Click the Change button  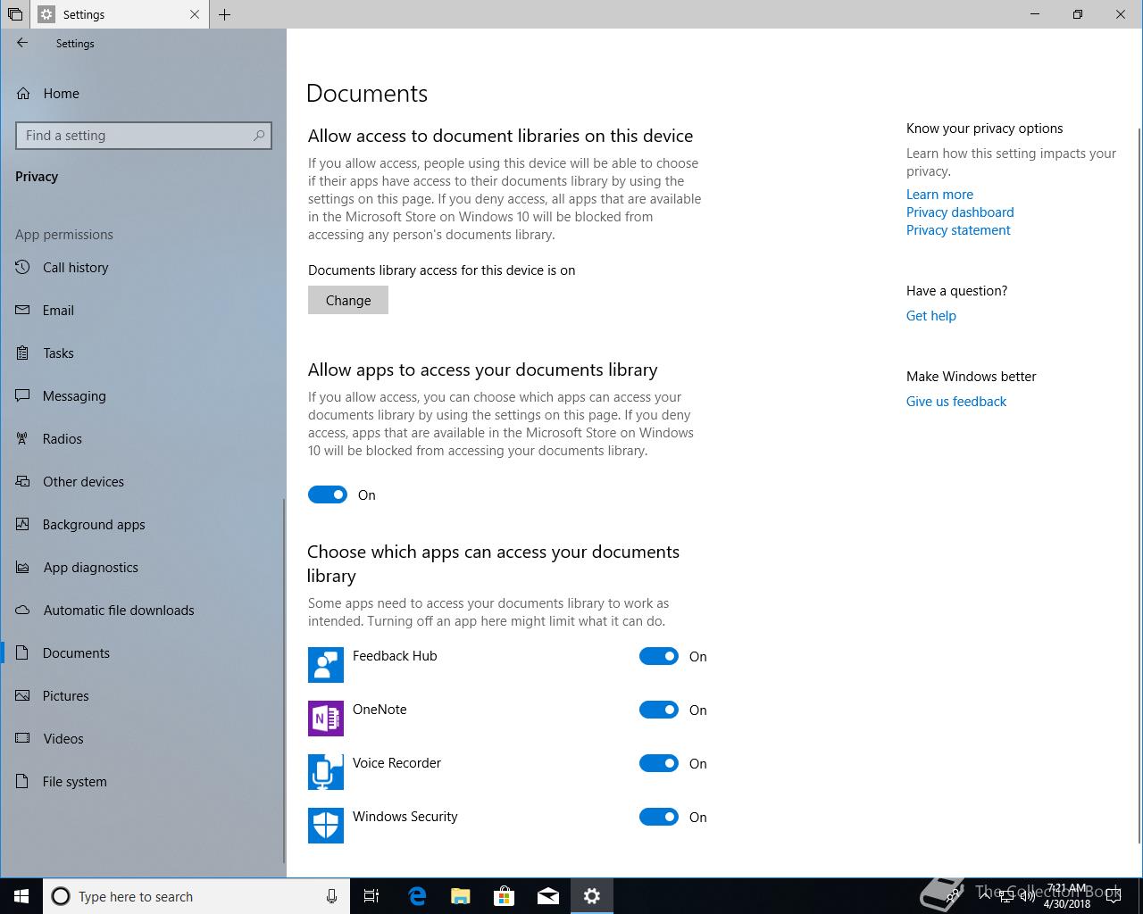[348, 300]
